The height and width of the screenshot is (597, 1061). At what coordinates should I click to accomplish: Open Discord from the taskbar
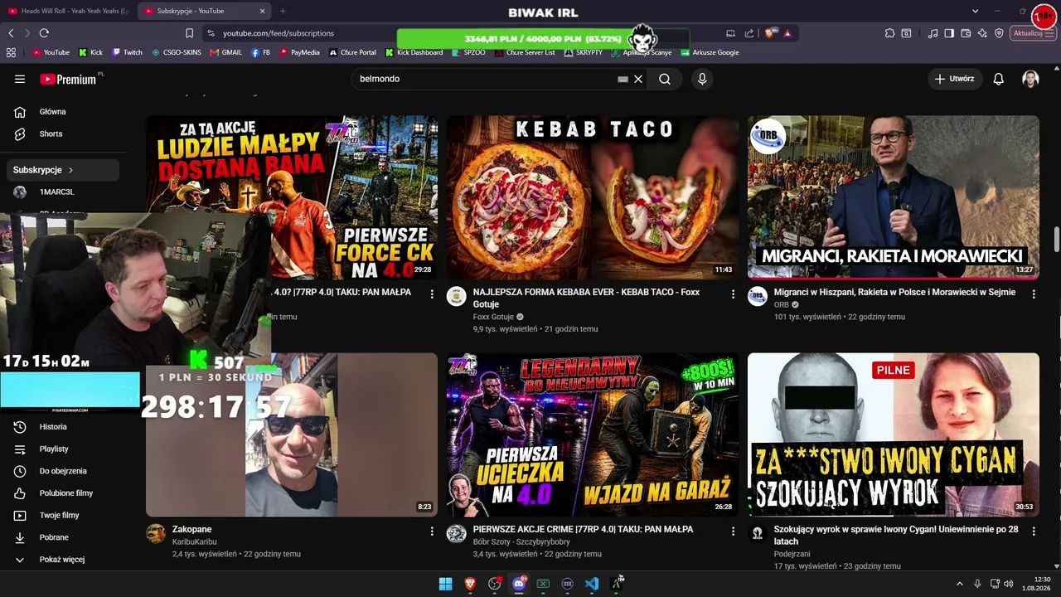point(519,584)
